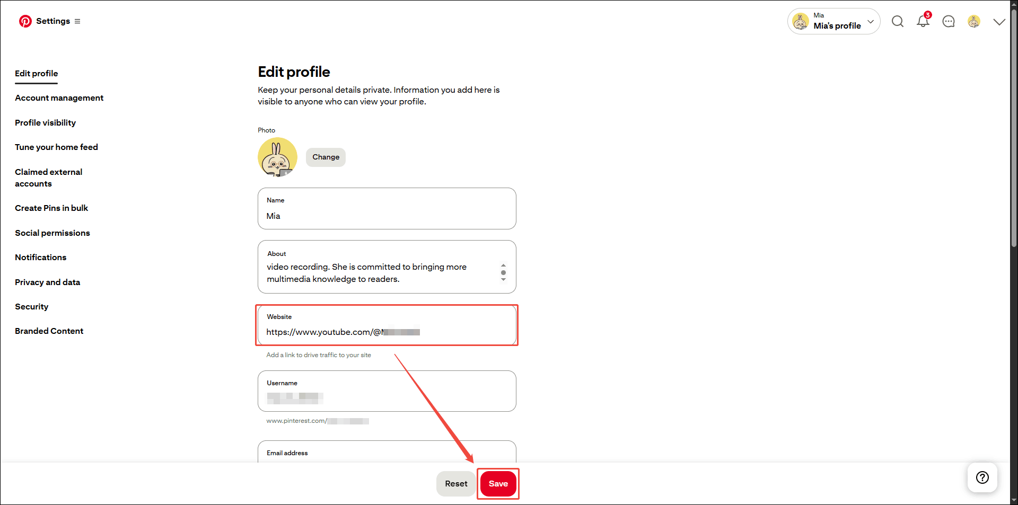Click the scrollbar down arrow
1018x505 pixels.
(1014, 500)
